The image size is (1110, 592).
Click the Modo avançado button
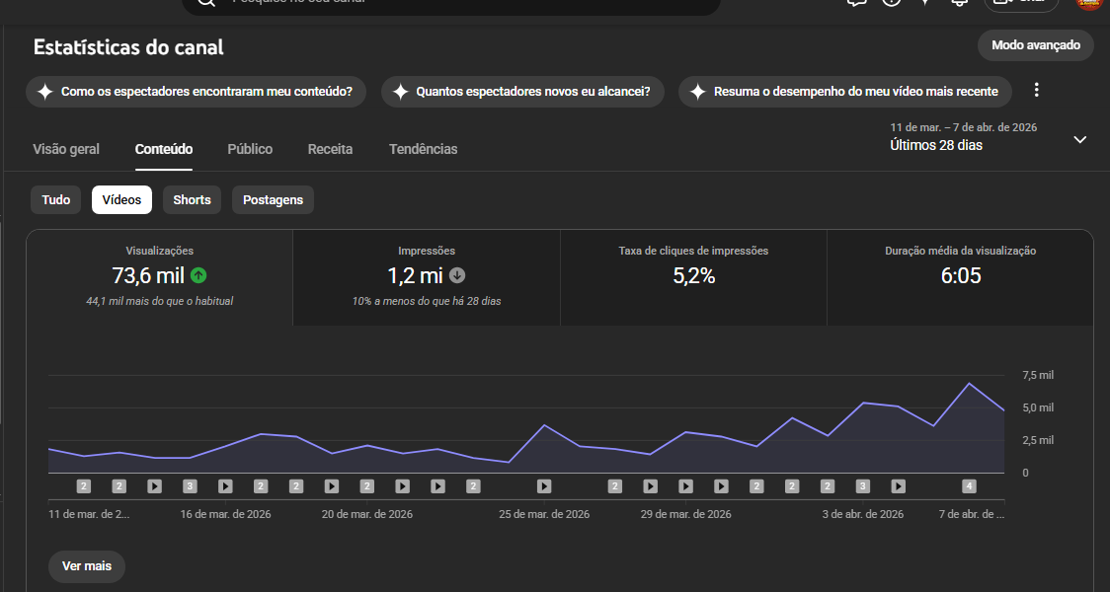1036,45
